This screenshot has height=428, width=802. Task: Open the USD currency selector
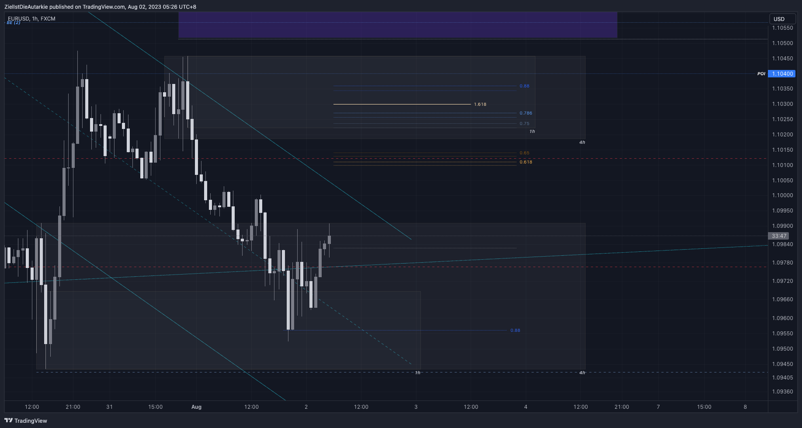tap(782, 19)
